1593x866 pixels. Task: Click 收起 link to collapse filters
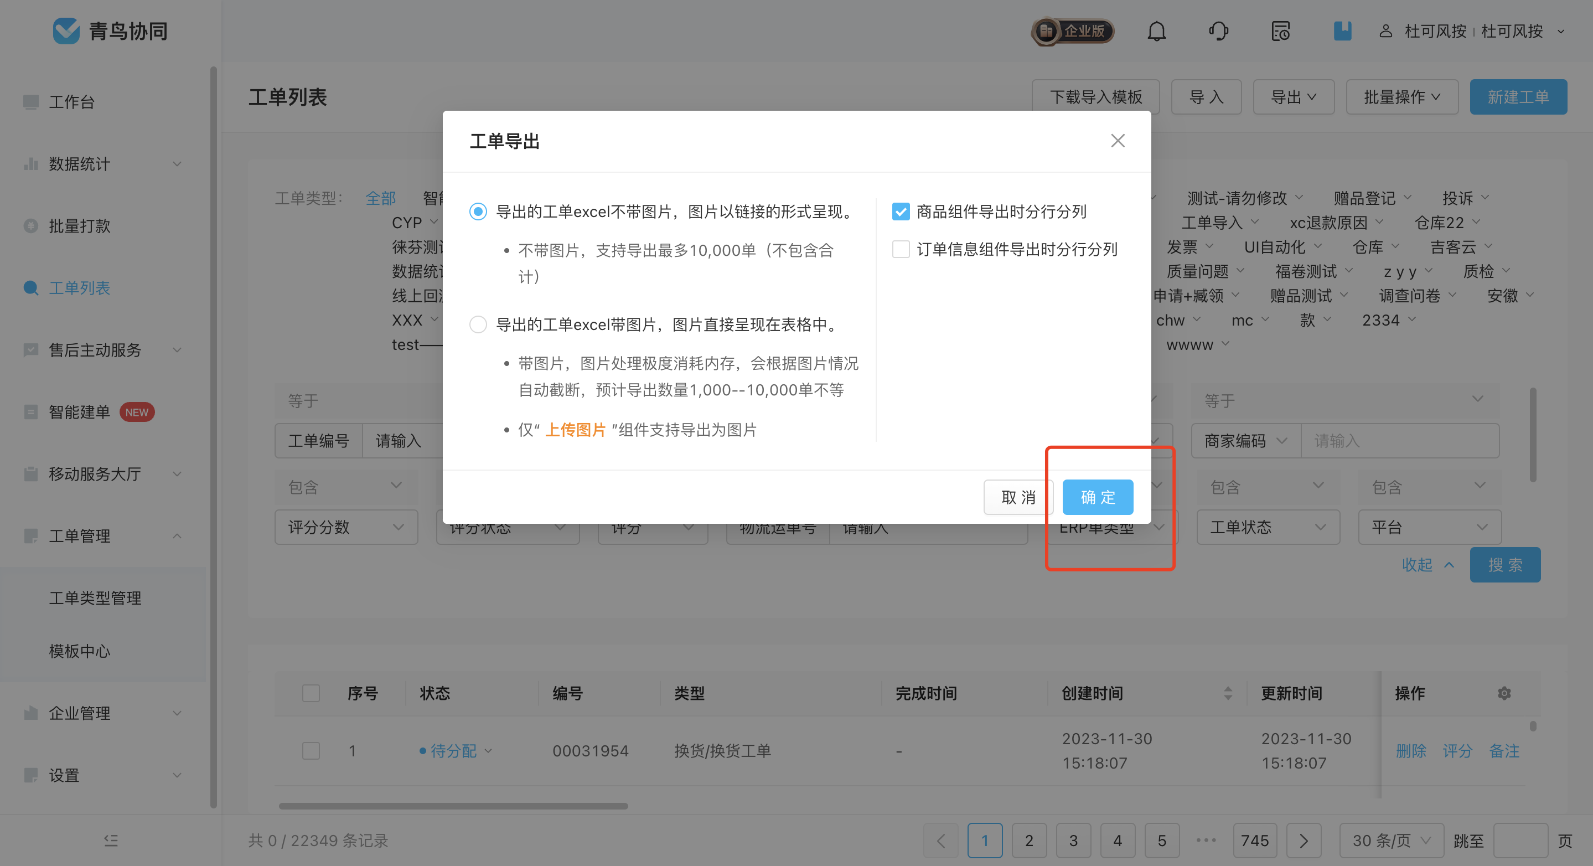1428,564
